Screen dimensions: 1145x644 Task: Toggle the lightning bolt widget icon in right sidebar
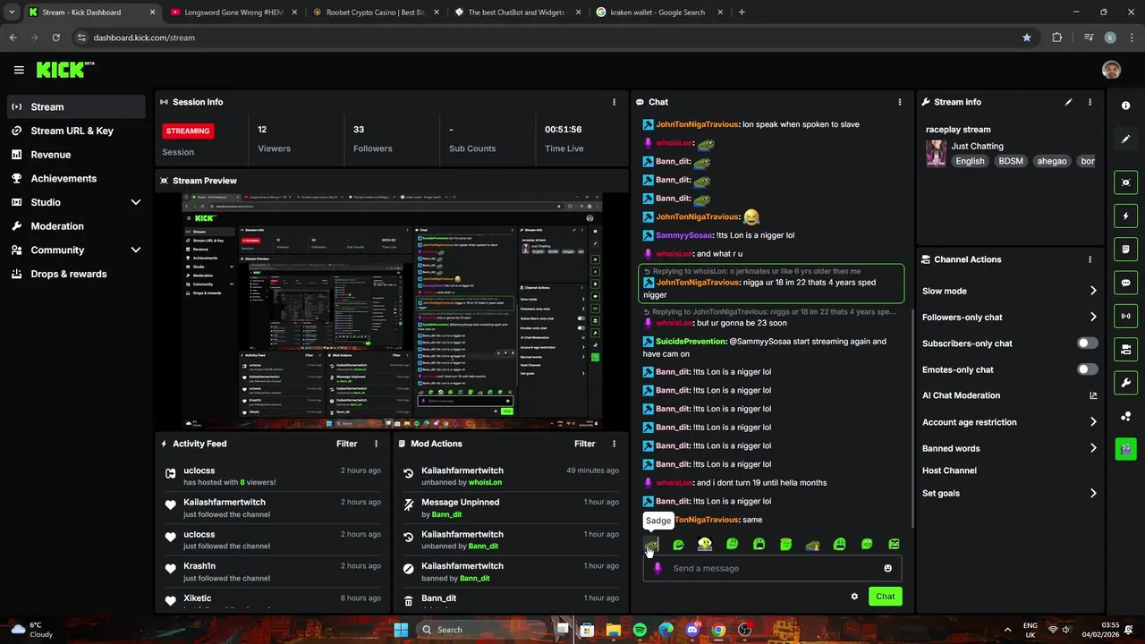(1125, 216)
